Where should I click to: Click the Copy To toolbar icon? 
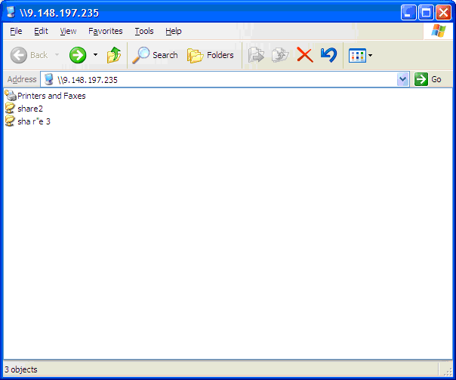[x=280, y=55]
